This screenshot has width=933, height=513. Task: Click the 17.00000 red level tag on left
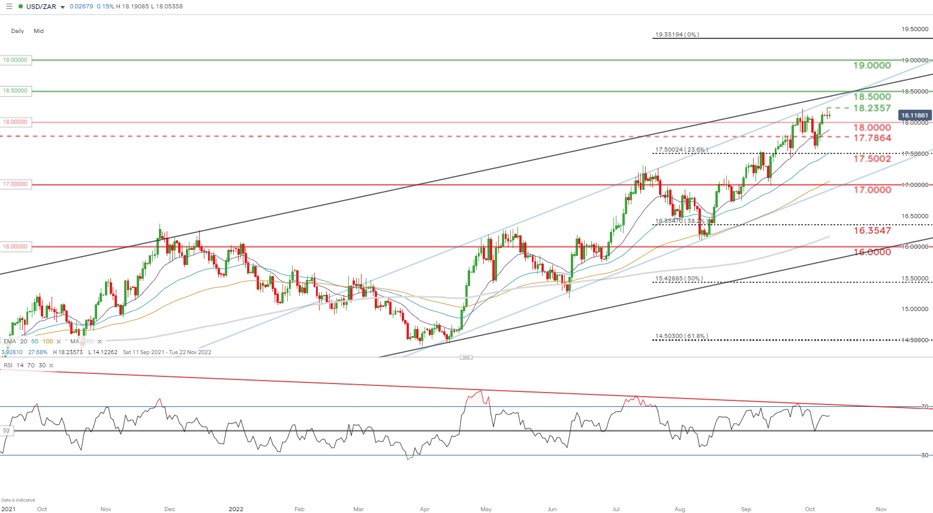[x=15, y=184]
